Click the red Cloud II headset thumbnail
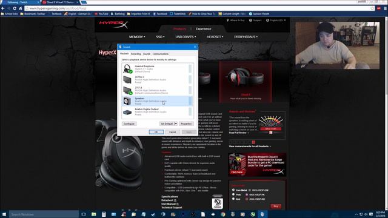Image resolution: width=388 pixels, height=218 pixels. tap(245, 82)
